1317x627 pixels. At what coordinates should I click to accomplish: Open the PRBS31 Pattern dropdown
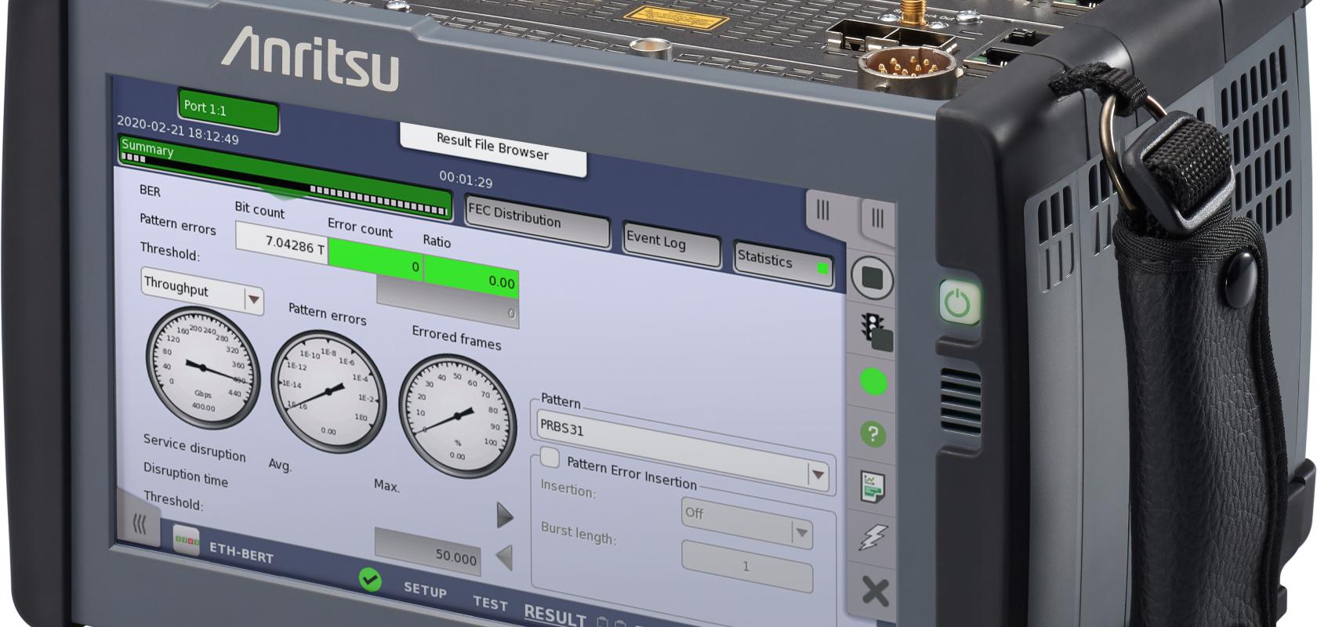coord(682,450)
